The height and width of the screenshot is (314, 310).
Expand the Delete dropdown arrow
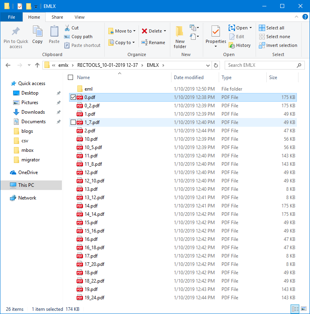click(165, 31)
